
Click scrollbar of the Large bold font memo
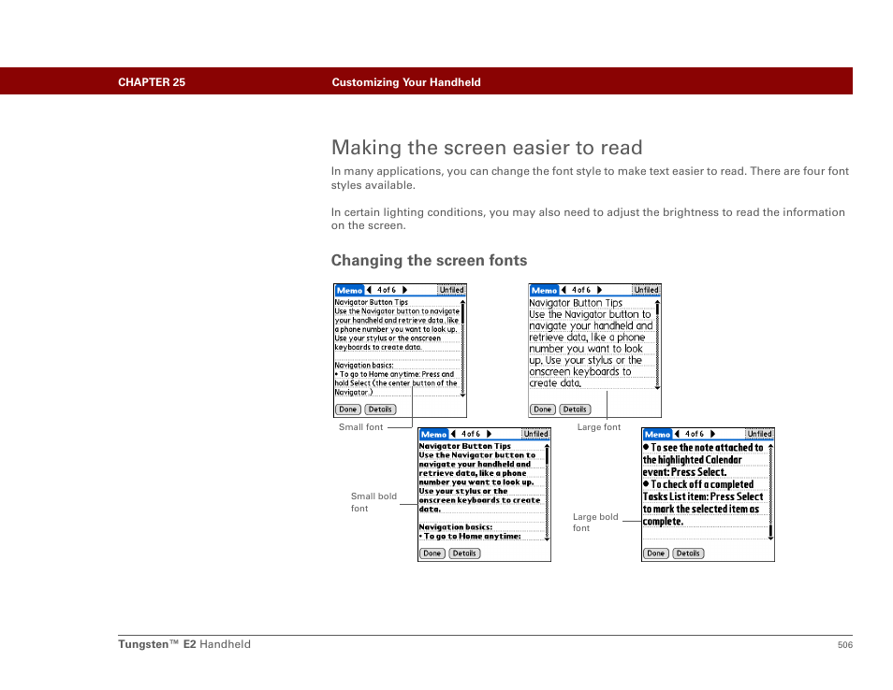click(x=770, y=492)
